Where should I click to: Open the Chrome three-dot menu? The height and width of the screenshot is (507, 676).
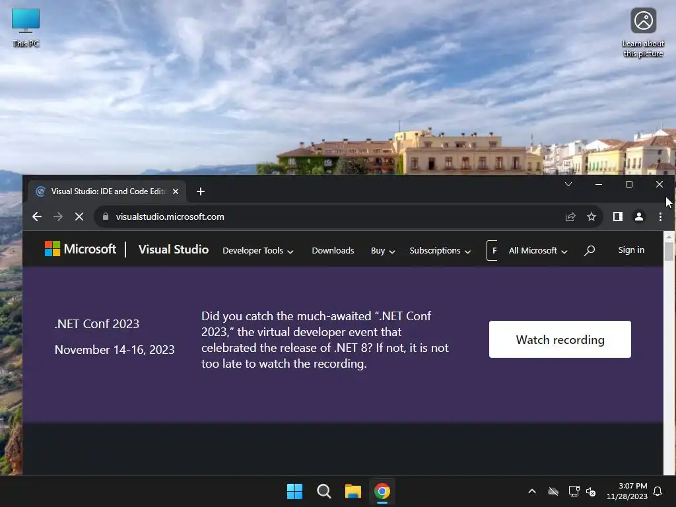[660, 217]
